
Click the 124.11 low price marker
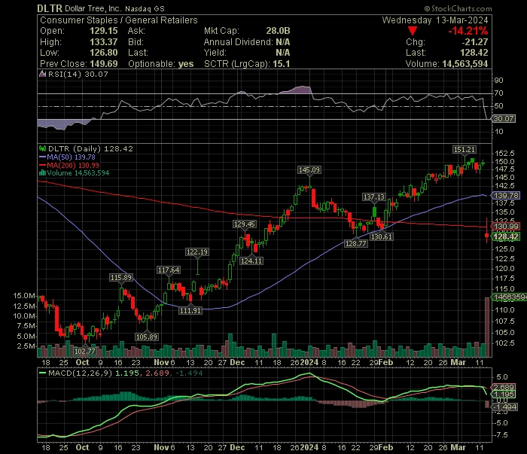pyautogui.click(x=251, y=261)
